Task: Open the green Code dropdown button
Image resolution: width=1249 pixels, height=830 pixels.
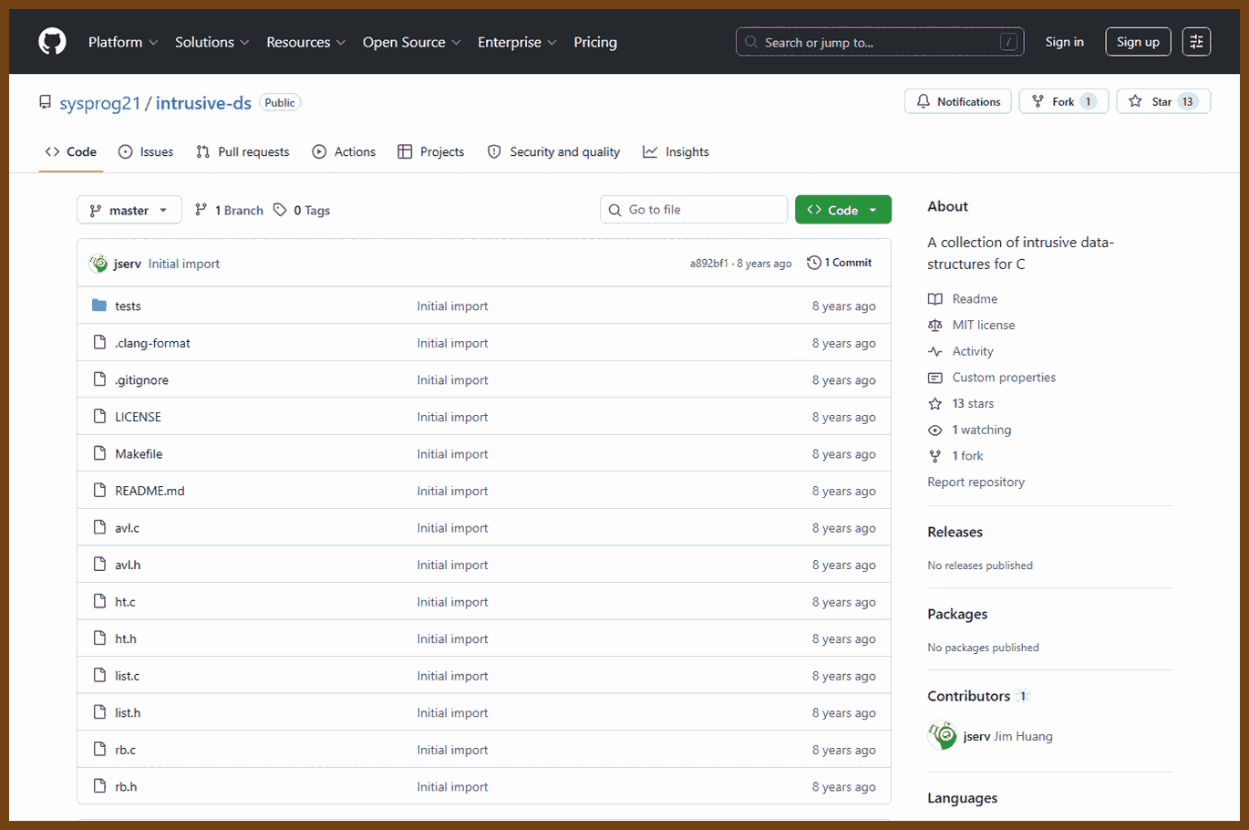Action: click(843, 210)
